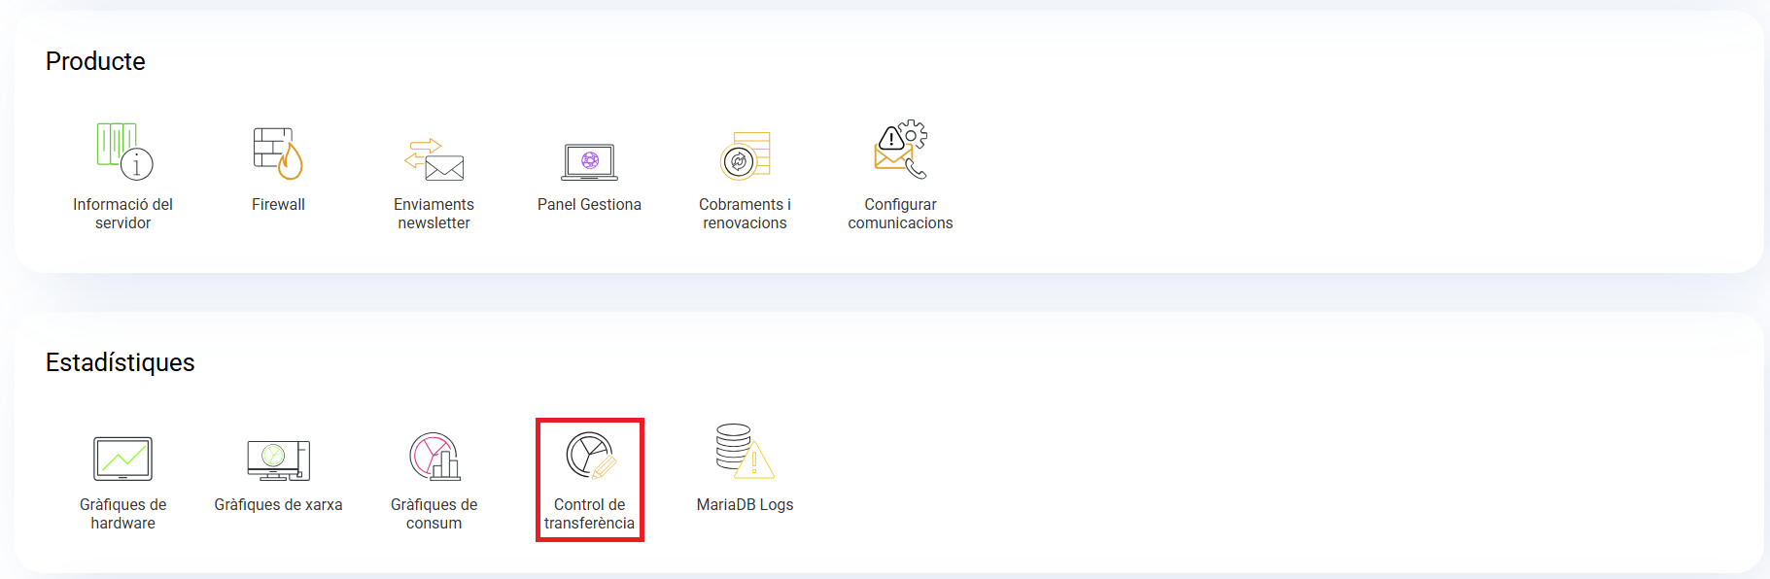This screenshot has height=579, width=1770.
Task: Open the Panel Gestiona laptop icon
Action: (589, 161)
